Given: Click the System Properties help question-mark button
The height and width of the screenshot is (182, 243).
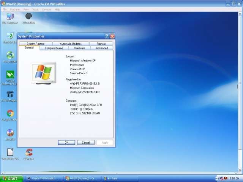Looking at the screenshot, I should [x=107, y=36].
